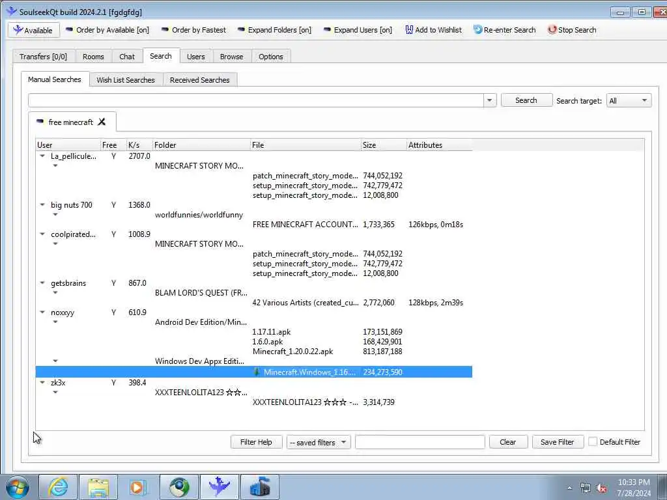Collapse the La_pellicule user row

tap(42, 156)
